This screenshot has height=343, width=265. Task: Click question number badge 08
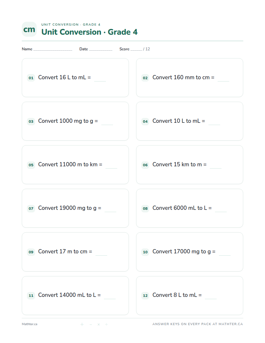coord(145,208)
